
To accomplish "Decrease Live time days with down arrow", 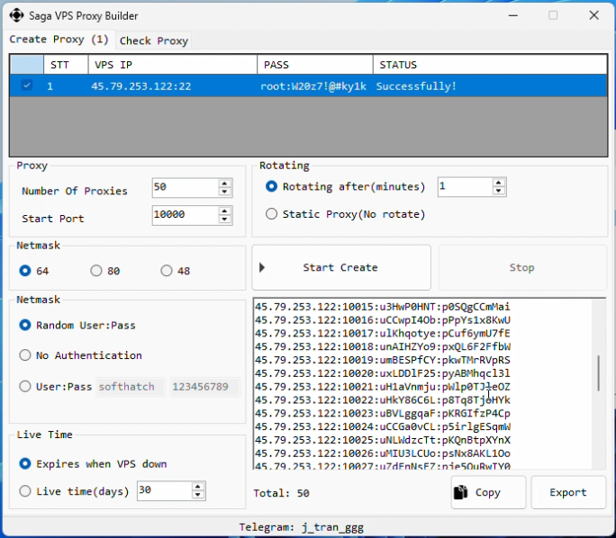I will point(197,495).
